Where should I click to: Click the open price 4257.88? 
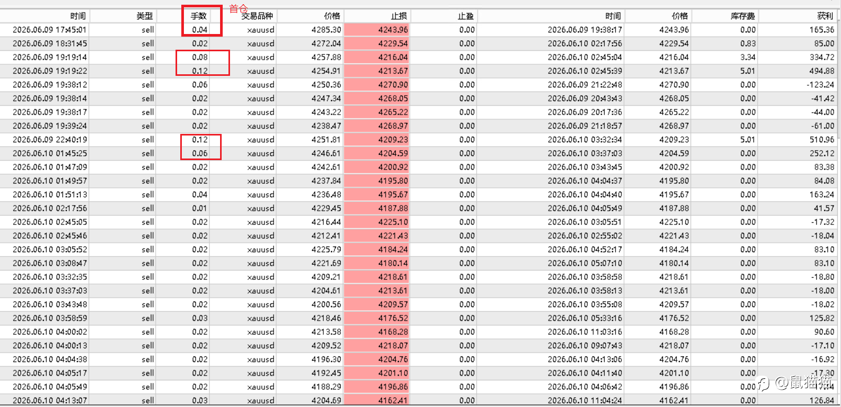pyautogui.click(x=326, y=57)
